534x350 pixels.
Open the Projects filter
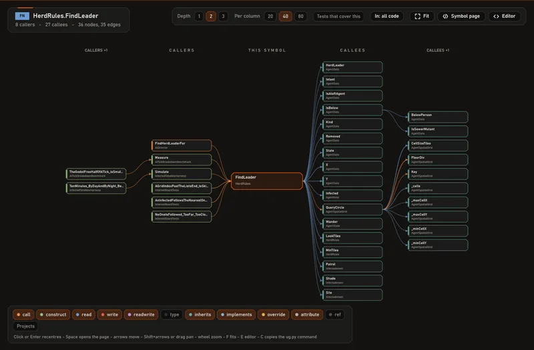tap(25, 326)
